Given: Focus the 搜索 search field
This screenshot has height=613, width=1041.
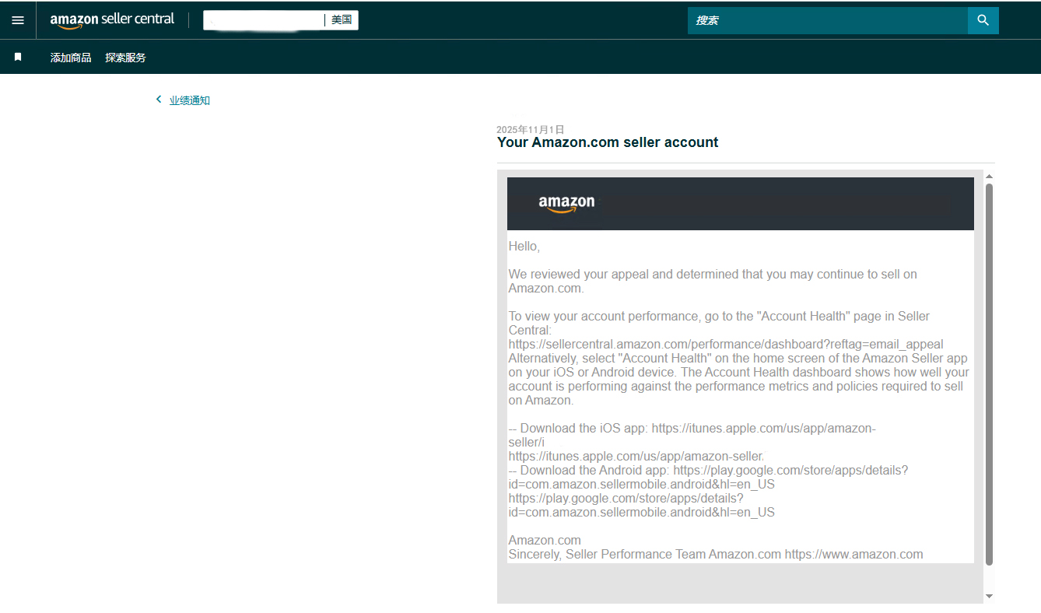Looking at the screenshot, I should tap(827, 20).
